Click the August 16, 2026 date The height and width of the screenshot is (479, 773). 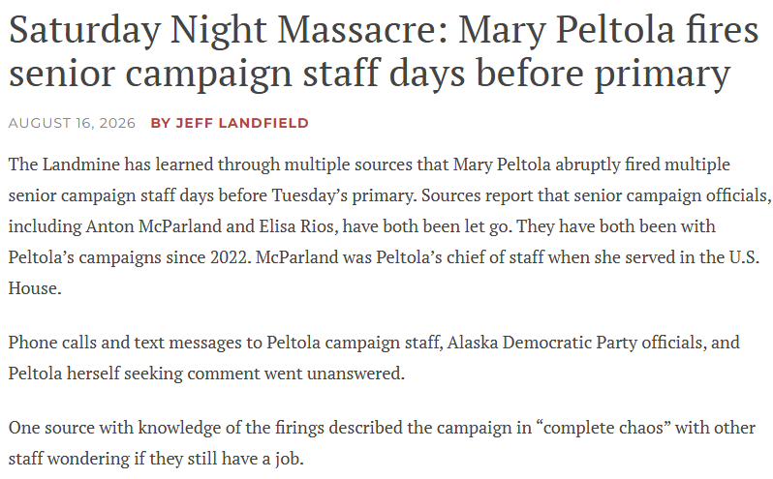(72, 123)
